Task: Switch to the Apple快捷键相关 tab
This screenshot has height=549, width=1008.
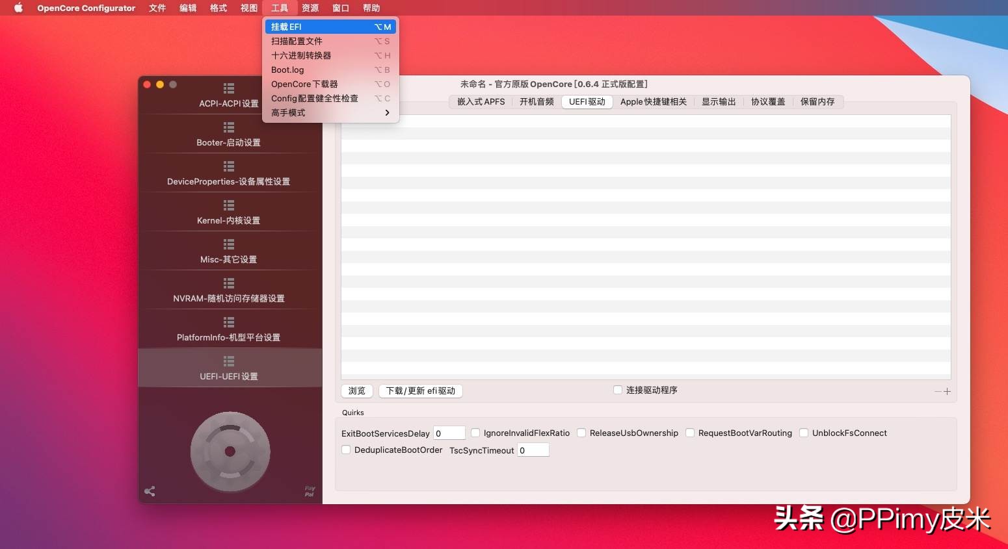Action: 654,101
